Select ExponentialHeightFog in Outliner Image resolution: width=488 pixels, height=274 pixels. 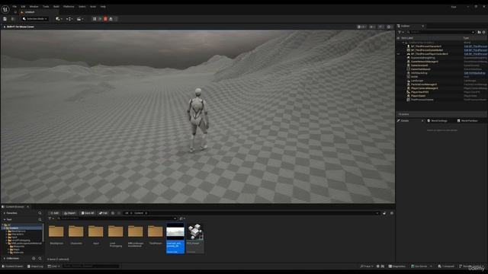tap(423, 58)
